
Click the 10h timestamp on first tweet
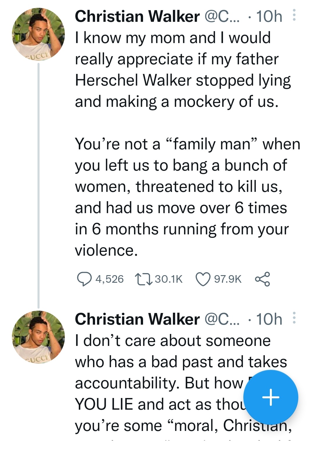pos(269,16)
